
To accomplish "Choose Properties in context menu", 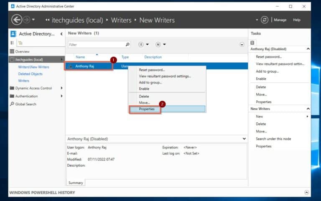I will pos(167,109).
